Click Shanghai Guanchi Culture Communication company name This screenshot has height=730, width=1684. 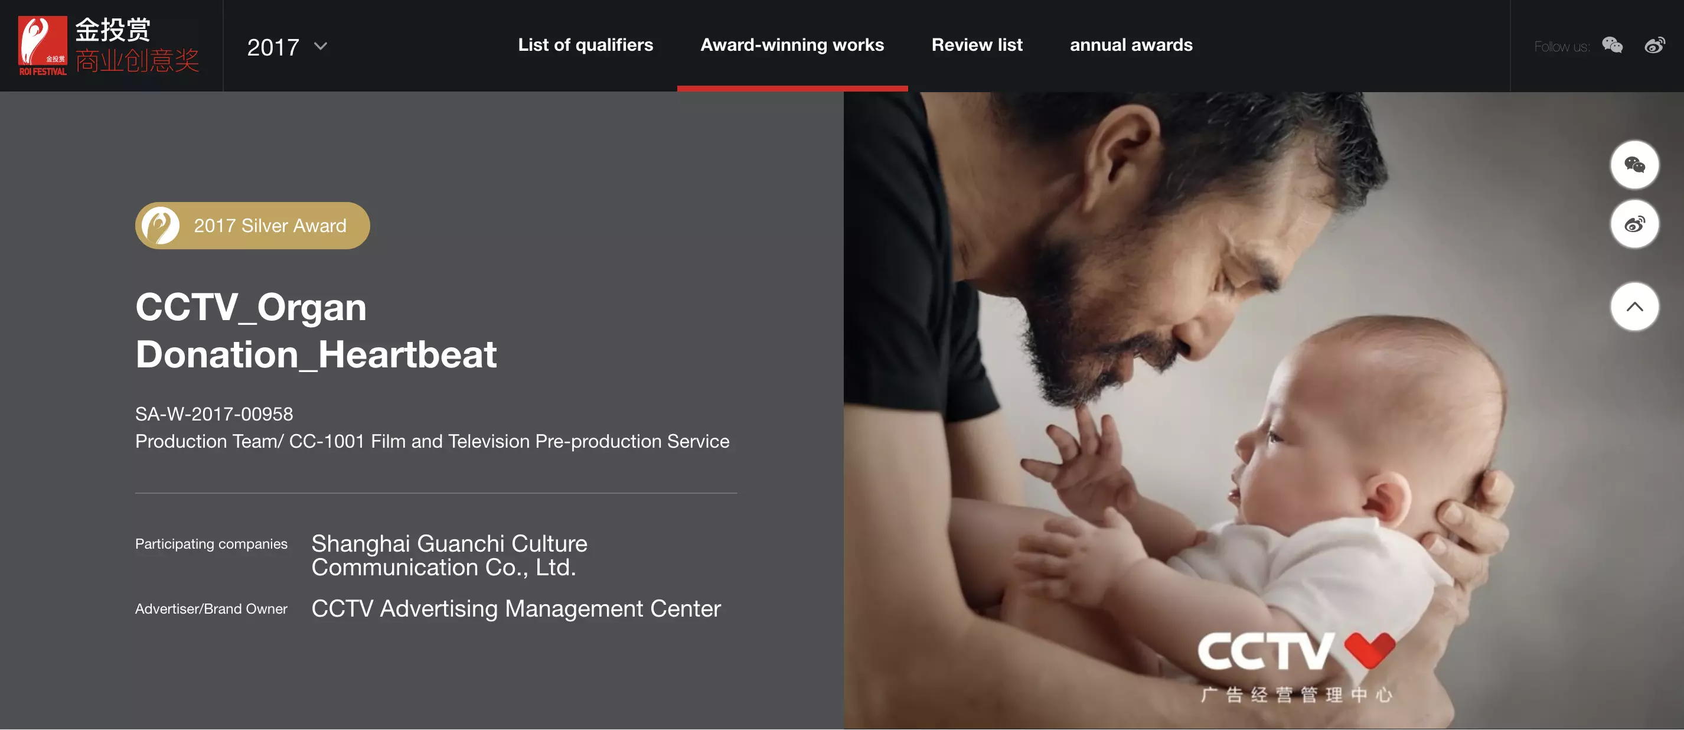click(449, 555)
